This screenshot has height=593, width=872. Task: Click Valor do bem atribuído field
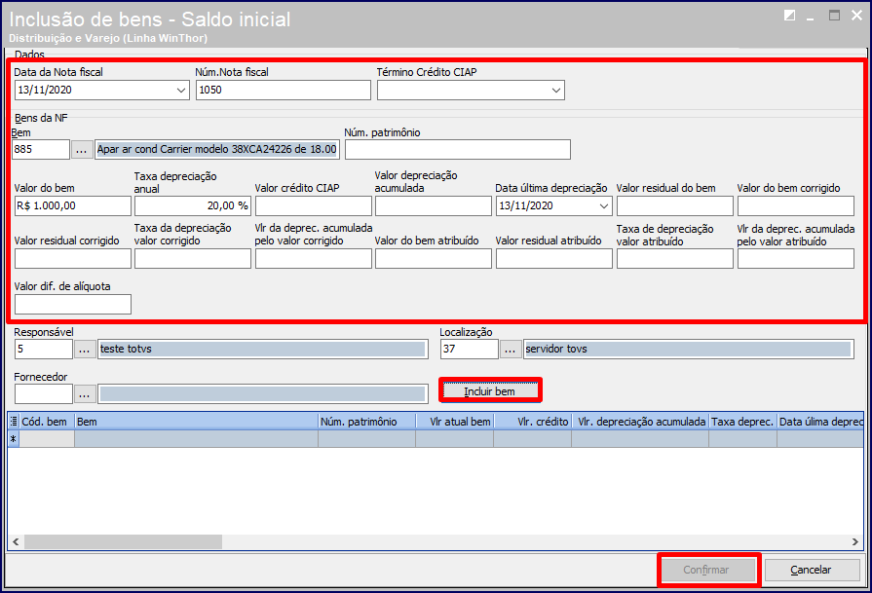click(x=434, y=258)
